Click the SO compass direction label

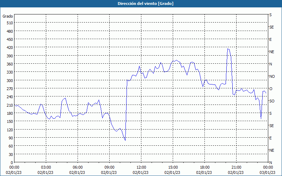tap(272, 101)
